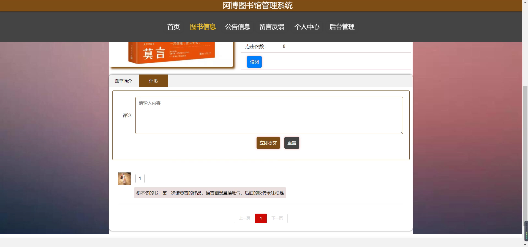Open the 公告信息 page

[238, 27]
